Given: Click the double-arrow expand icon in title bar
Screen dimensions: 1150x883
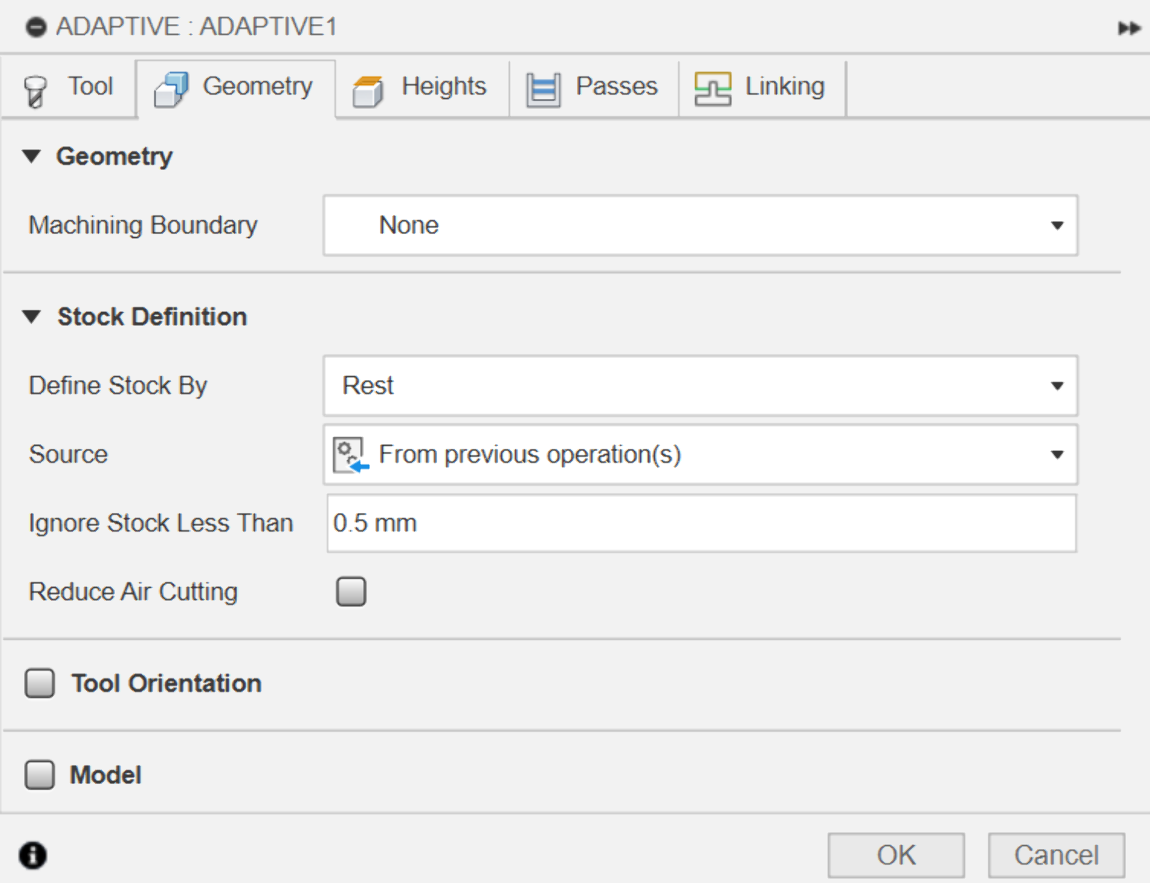Looking at the screenshot, I should tap(1128, 28).
